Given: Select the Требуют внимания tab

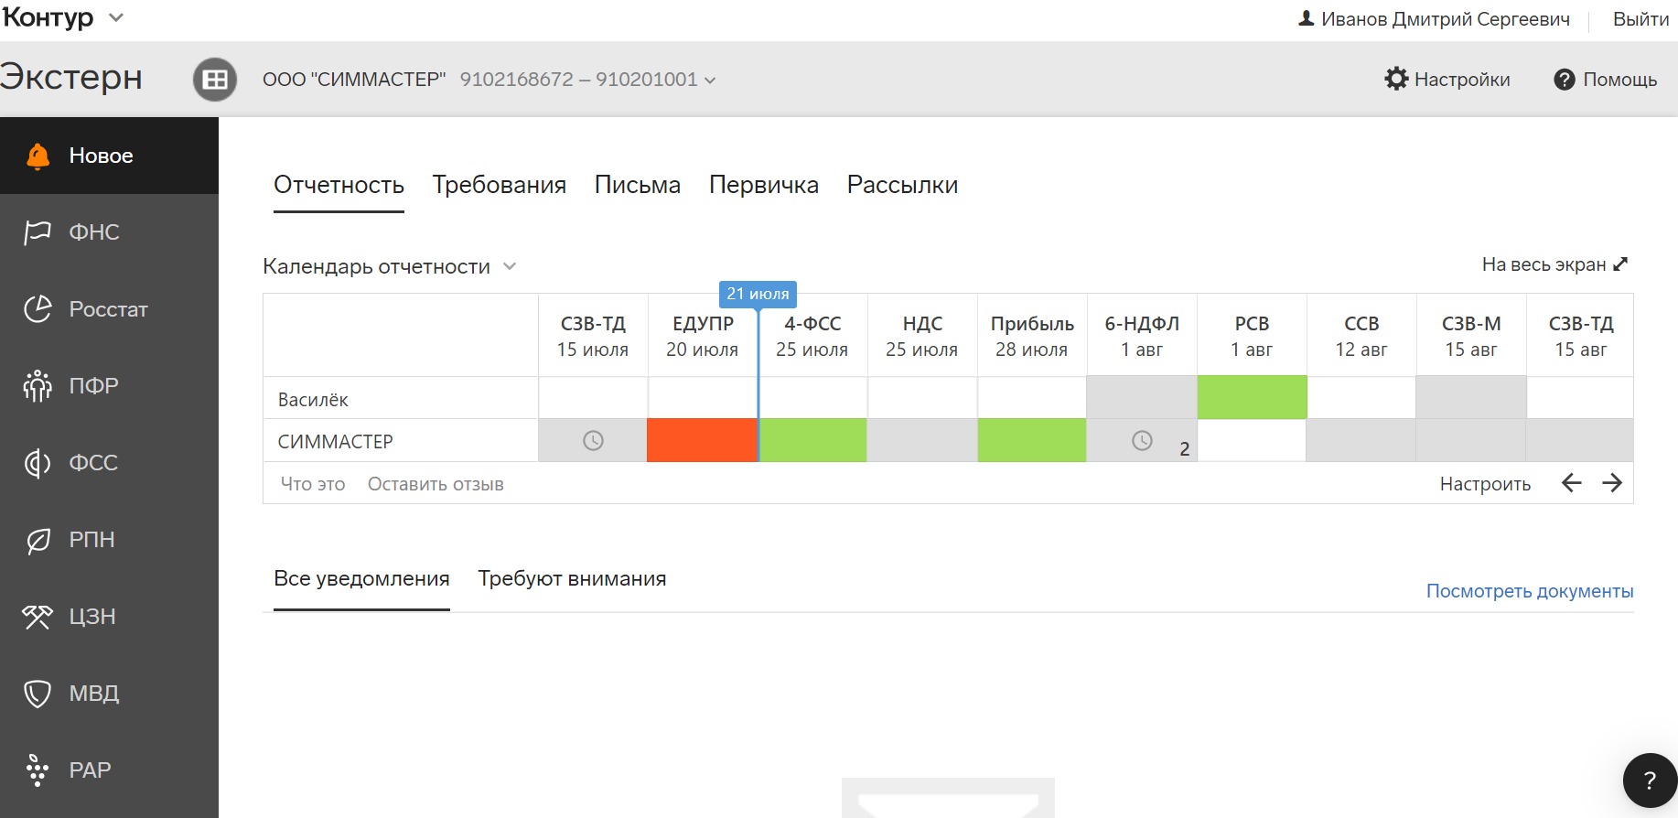Looking at the screenshot, I should [572, 578].
